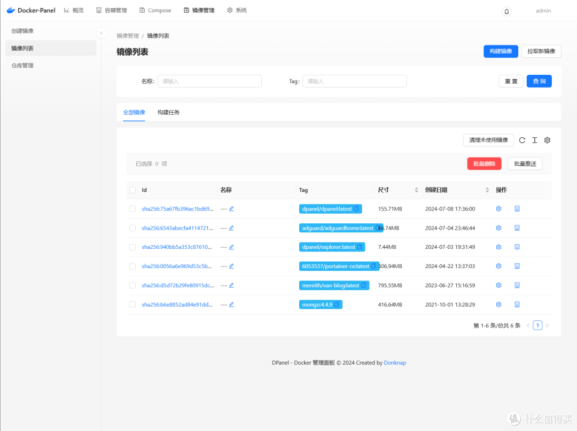Select page 1 in pagination control
Image resolution: width=577 pixels, height=431 pixels.
click(x=537, y=325)
